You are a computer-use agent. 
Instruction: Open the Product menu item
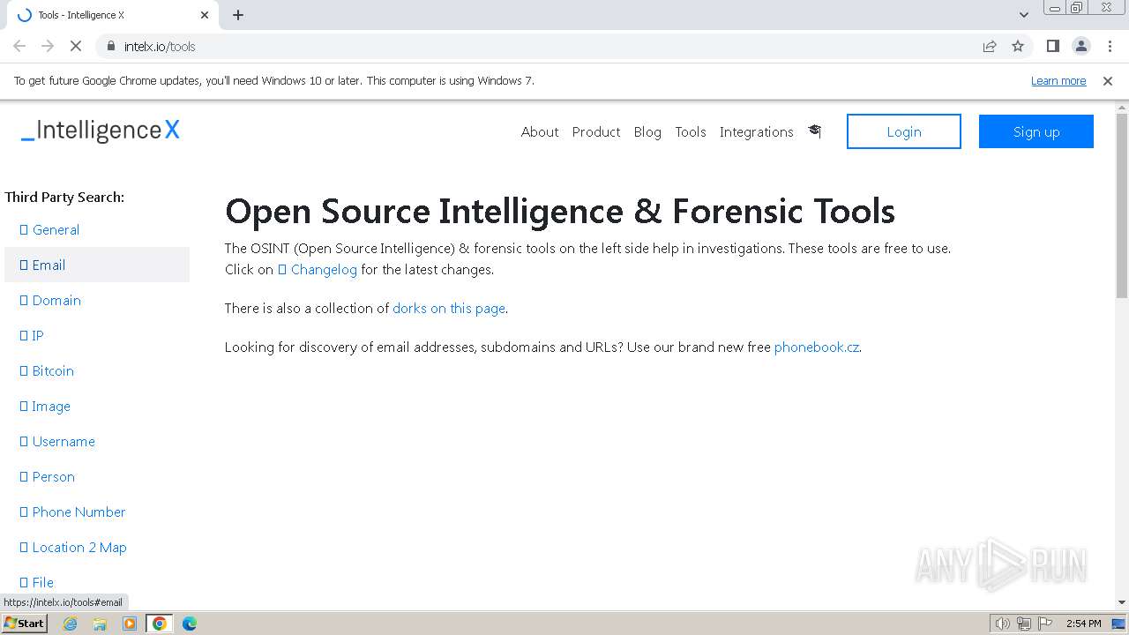(x=596, y=131)
